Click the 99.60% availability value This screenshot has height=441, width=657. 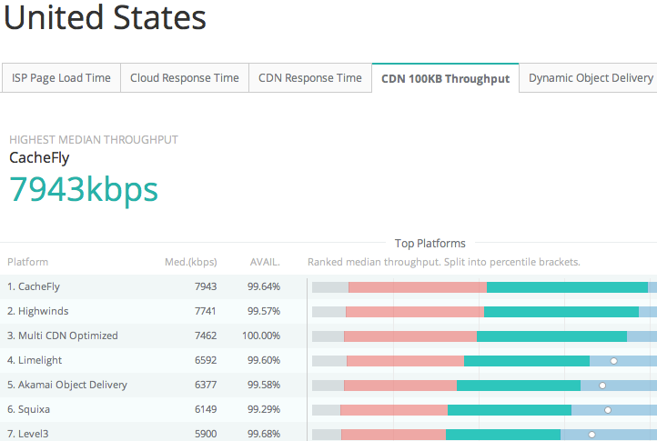264,360
